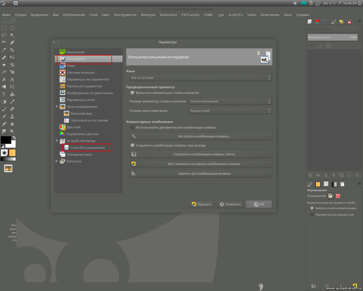Set move target to selection icon
The height and width of the screenshot is (291, 363).
338,196
